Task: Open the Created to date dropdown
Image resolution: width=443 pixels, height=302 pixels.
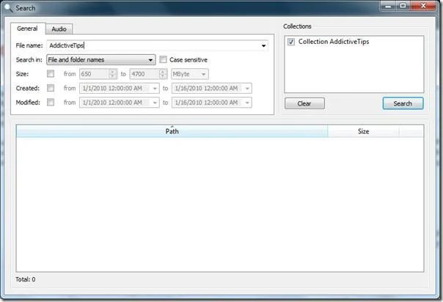Action: (x=247, y=89)
